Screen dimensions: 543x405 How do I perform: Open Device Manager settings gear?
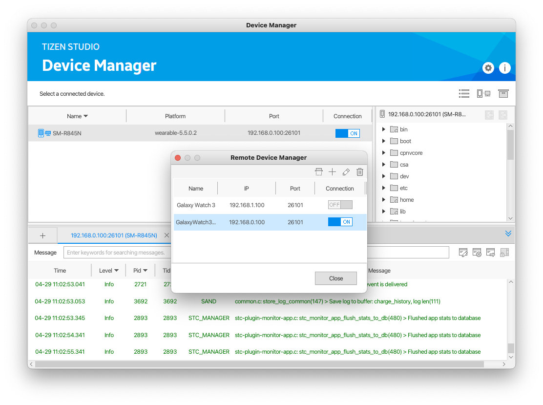(488, 68)
